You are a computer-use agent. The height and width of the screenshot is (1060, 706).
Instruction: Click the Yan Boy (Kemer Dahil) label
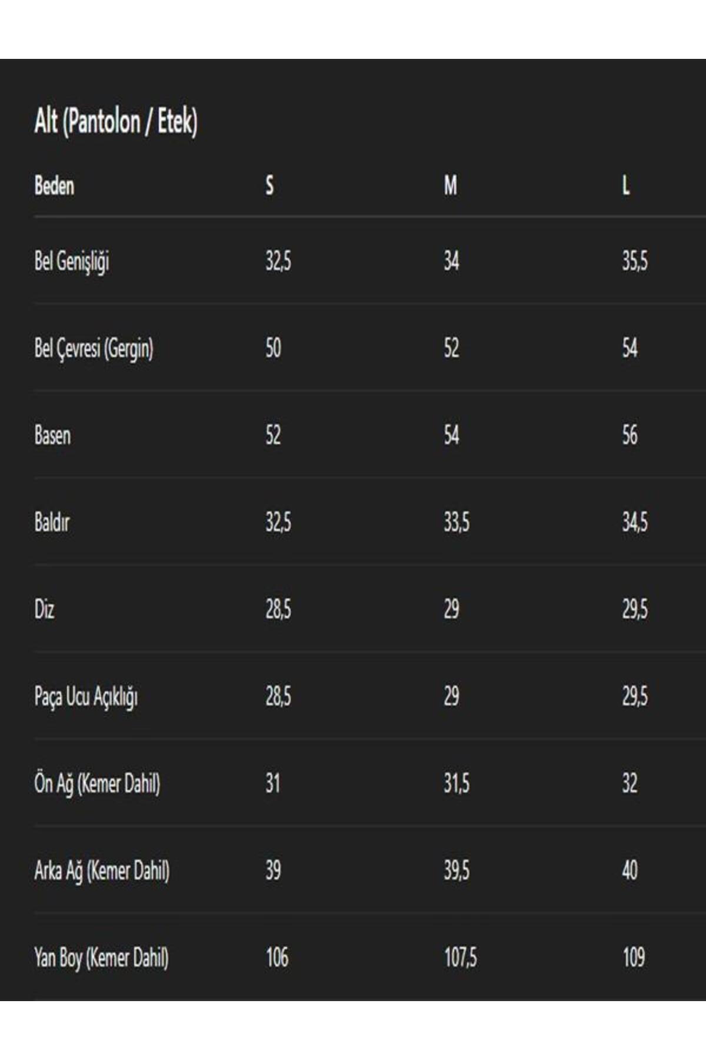click(101, 958)
